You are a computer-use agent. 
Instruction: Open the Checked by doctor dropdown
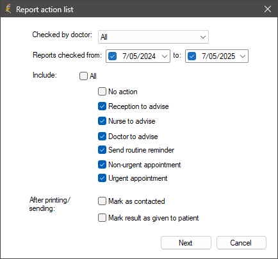[153, 37]
